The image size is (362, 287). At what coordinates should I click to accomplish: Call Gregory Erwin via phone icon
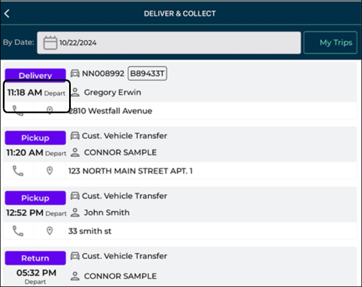[18, 110]
